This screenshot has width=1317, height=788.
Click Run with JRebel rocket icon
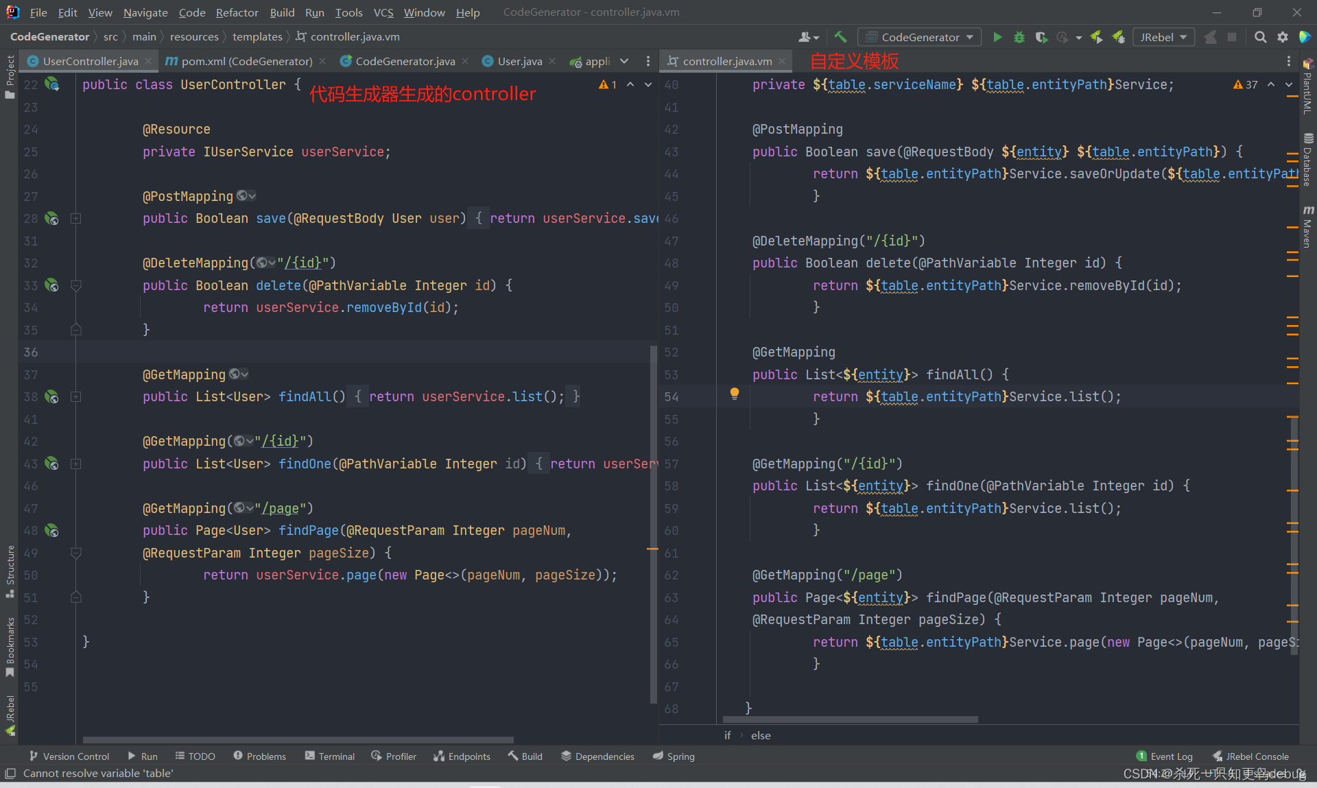tap(1096, 37)
